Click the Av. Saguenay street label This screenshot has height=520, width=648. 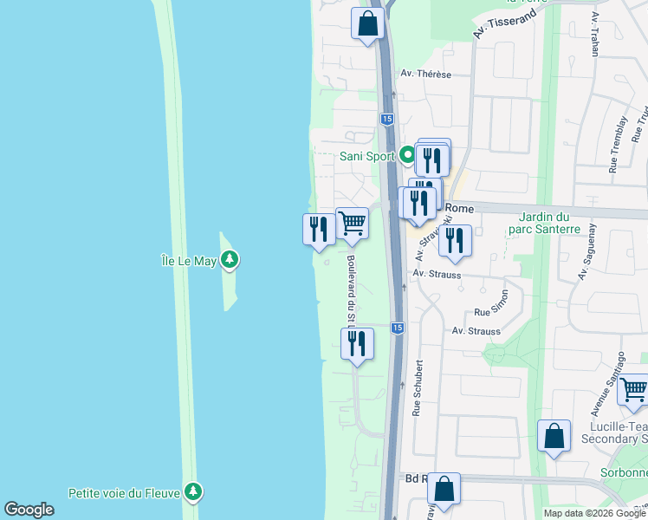click(587, 251)
